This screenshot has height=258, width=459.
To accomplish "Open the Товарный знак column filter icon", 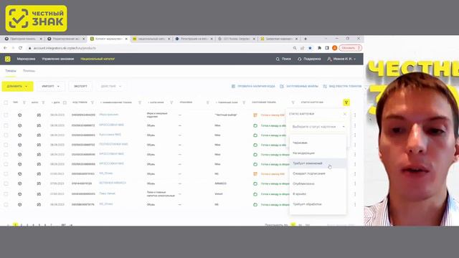I will (x=244, y=102).
